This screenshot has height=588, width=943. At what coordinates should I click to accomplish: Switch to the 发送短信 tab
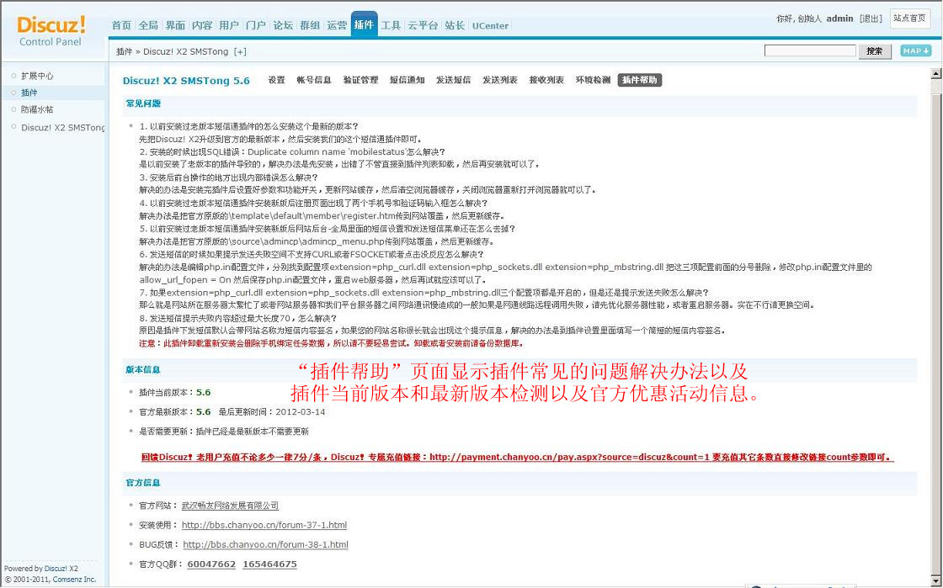click(454, 80)
